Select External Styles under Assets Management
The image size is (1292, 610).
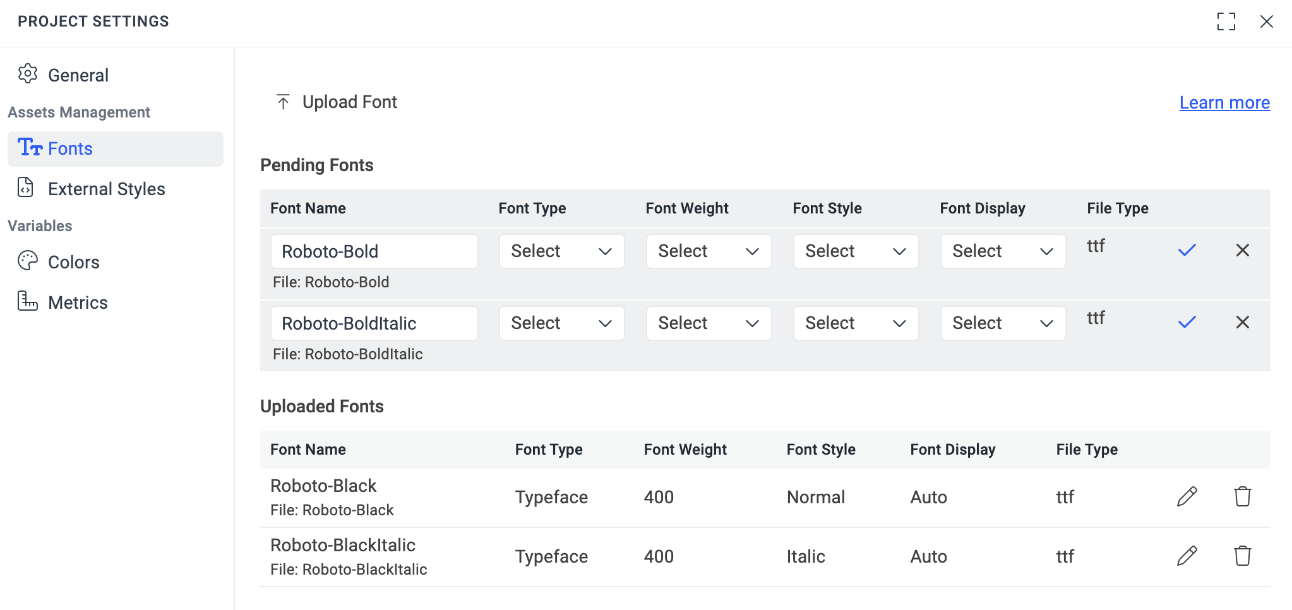[106, 188]
